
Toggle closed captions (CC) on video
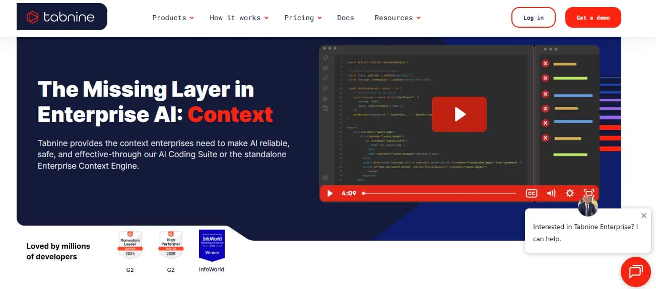coord(532,193)
